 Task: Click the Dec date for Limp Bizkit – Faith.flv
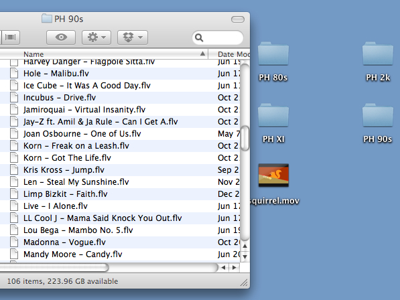point(228,194)
